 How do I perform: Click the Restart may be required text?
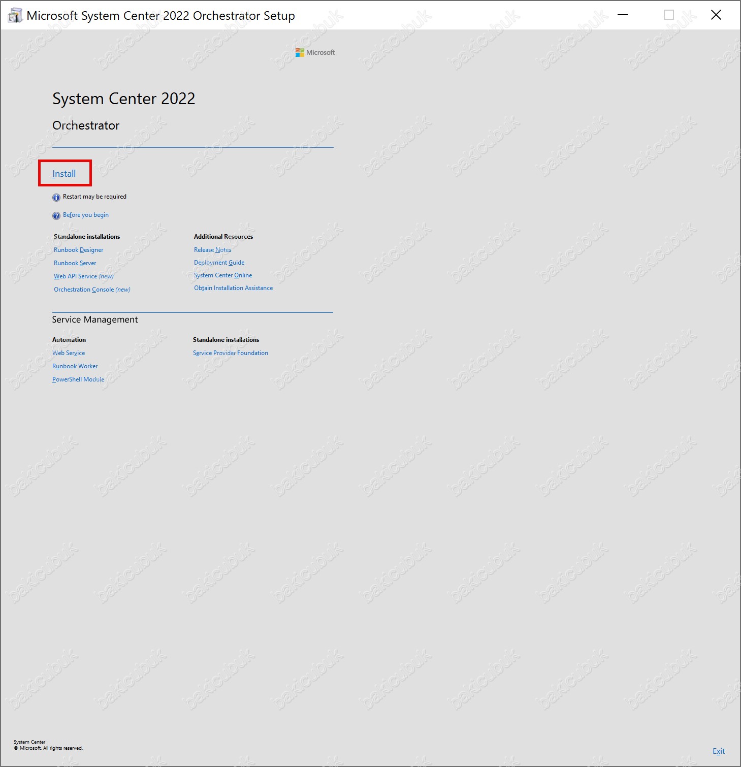pos(94,197)
